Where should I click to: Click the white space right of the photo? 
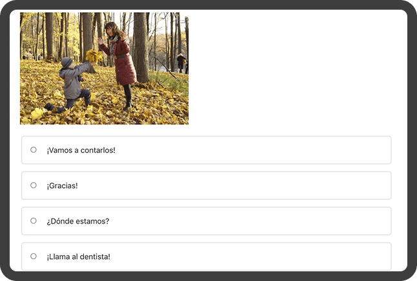coord(297,68)
